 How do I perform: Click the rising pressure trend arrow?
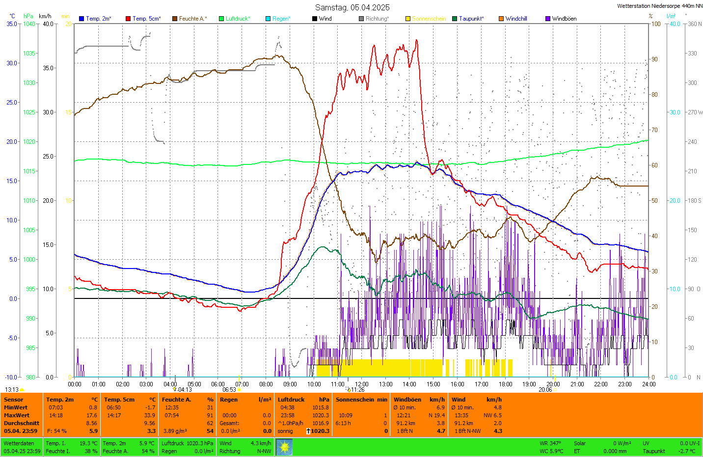[x=308, y=431]
